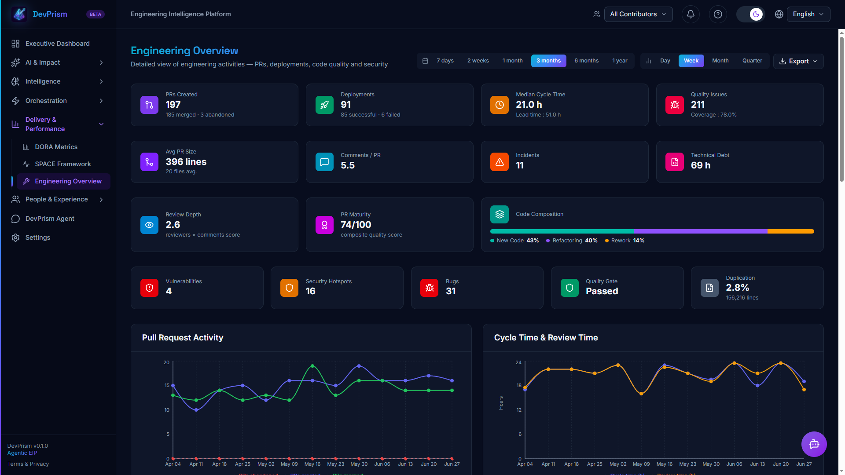Click the Vulnerabilities shield alert icon
Image resolution: width=845 pixels, height=475 pixels.
[x=149, y=288]
